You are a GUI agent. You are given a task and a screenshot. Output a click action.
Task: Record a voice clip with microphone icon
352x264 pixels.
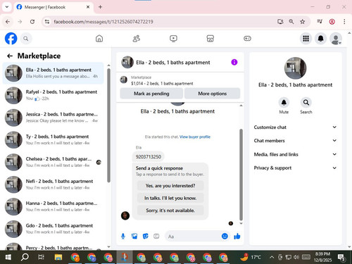tap(123, 237)
